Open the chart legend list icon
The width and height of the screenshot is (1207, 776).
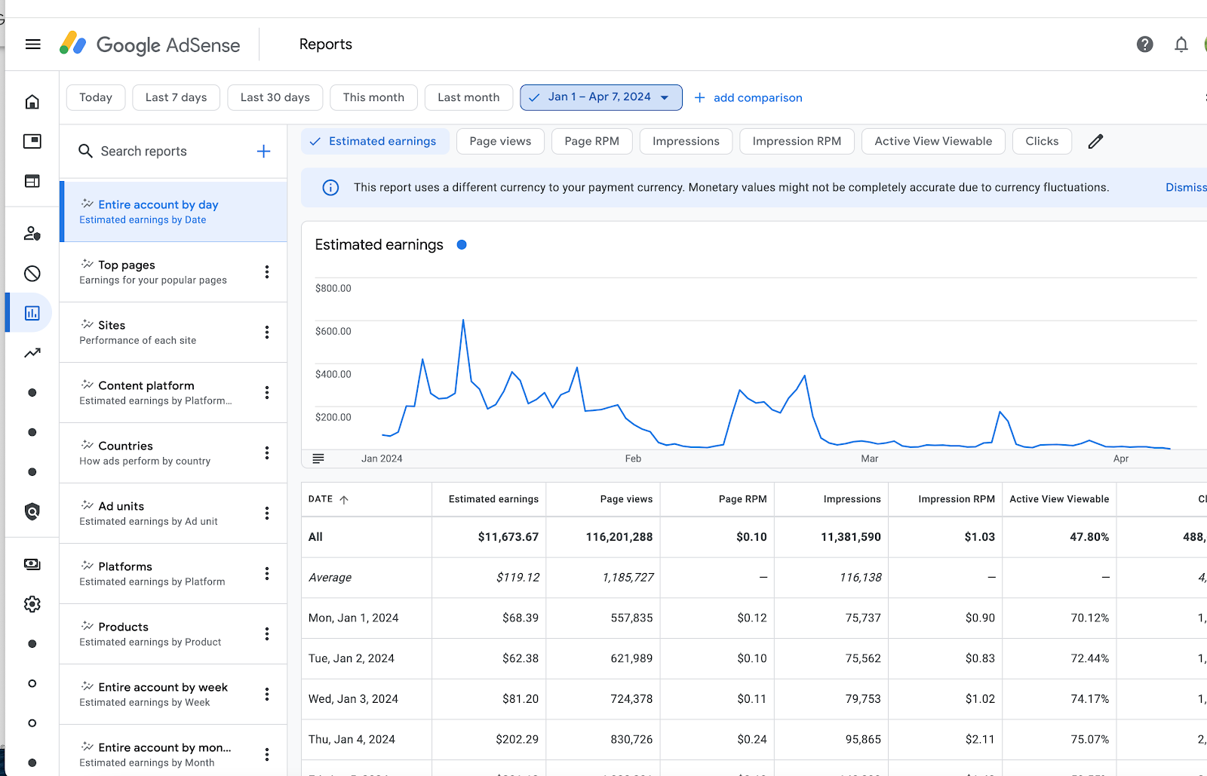tap(318, 459)
